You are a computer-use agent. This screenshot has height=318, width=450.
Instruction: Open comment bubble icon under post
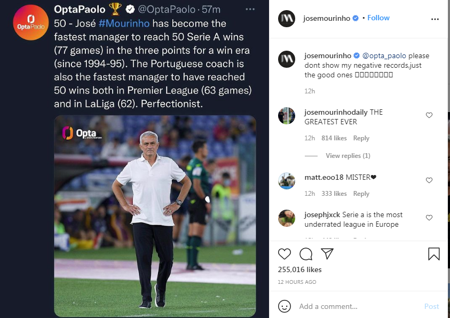coord(306,253)
